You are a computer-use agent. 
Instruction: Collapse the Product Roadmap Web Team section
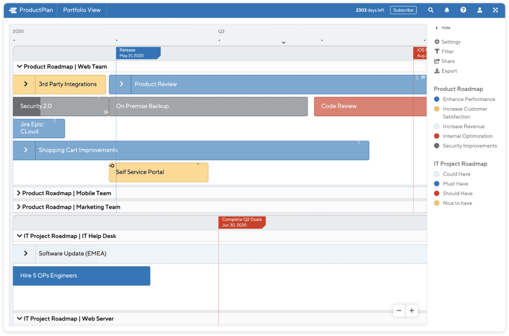19,66
